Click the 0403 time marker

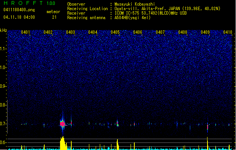click(71, 32)
